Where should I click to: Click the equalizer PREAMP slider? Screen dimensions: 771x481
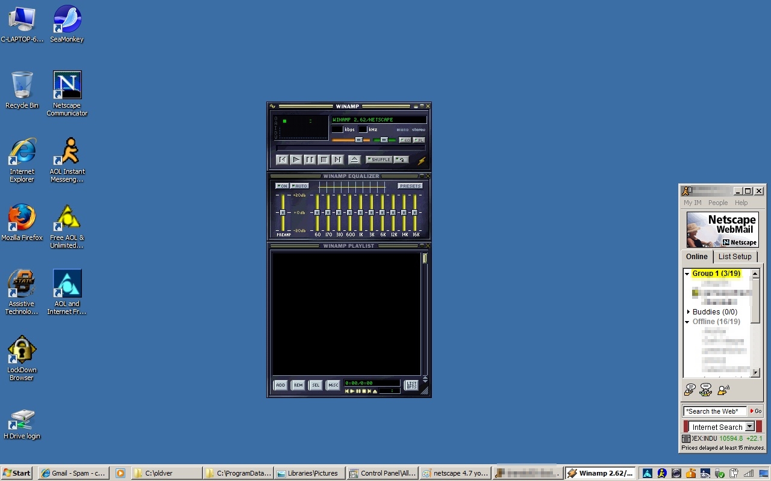click(x=282, y=212)
